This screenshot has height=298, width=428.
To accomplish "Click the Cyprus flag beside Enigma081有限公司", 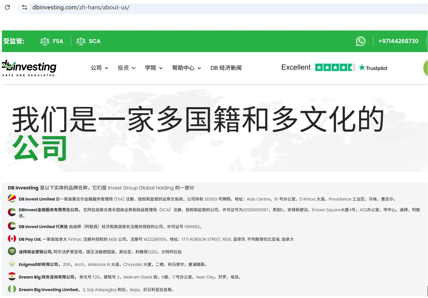I will pyautogui.click(x=12, y=264).
